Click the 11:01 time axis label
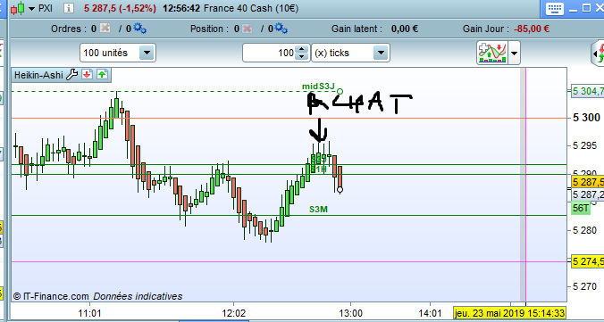Screen dimensions: 604x322 89,313
